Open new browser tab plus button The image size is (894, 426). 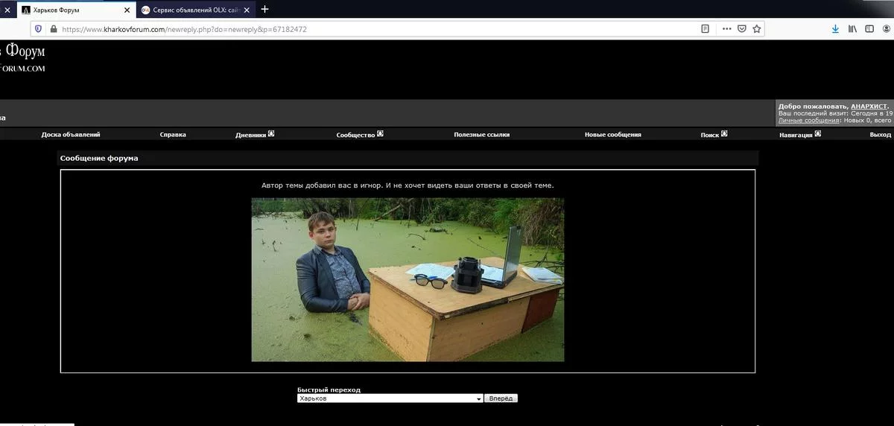(264, 9)
